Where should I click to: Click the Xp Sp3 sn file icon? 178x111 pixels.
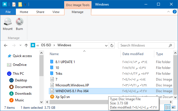[x=52, y=97]
